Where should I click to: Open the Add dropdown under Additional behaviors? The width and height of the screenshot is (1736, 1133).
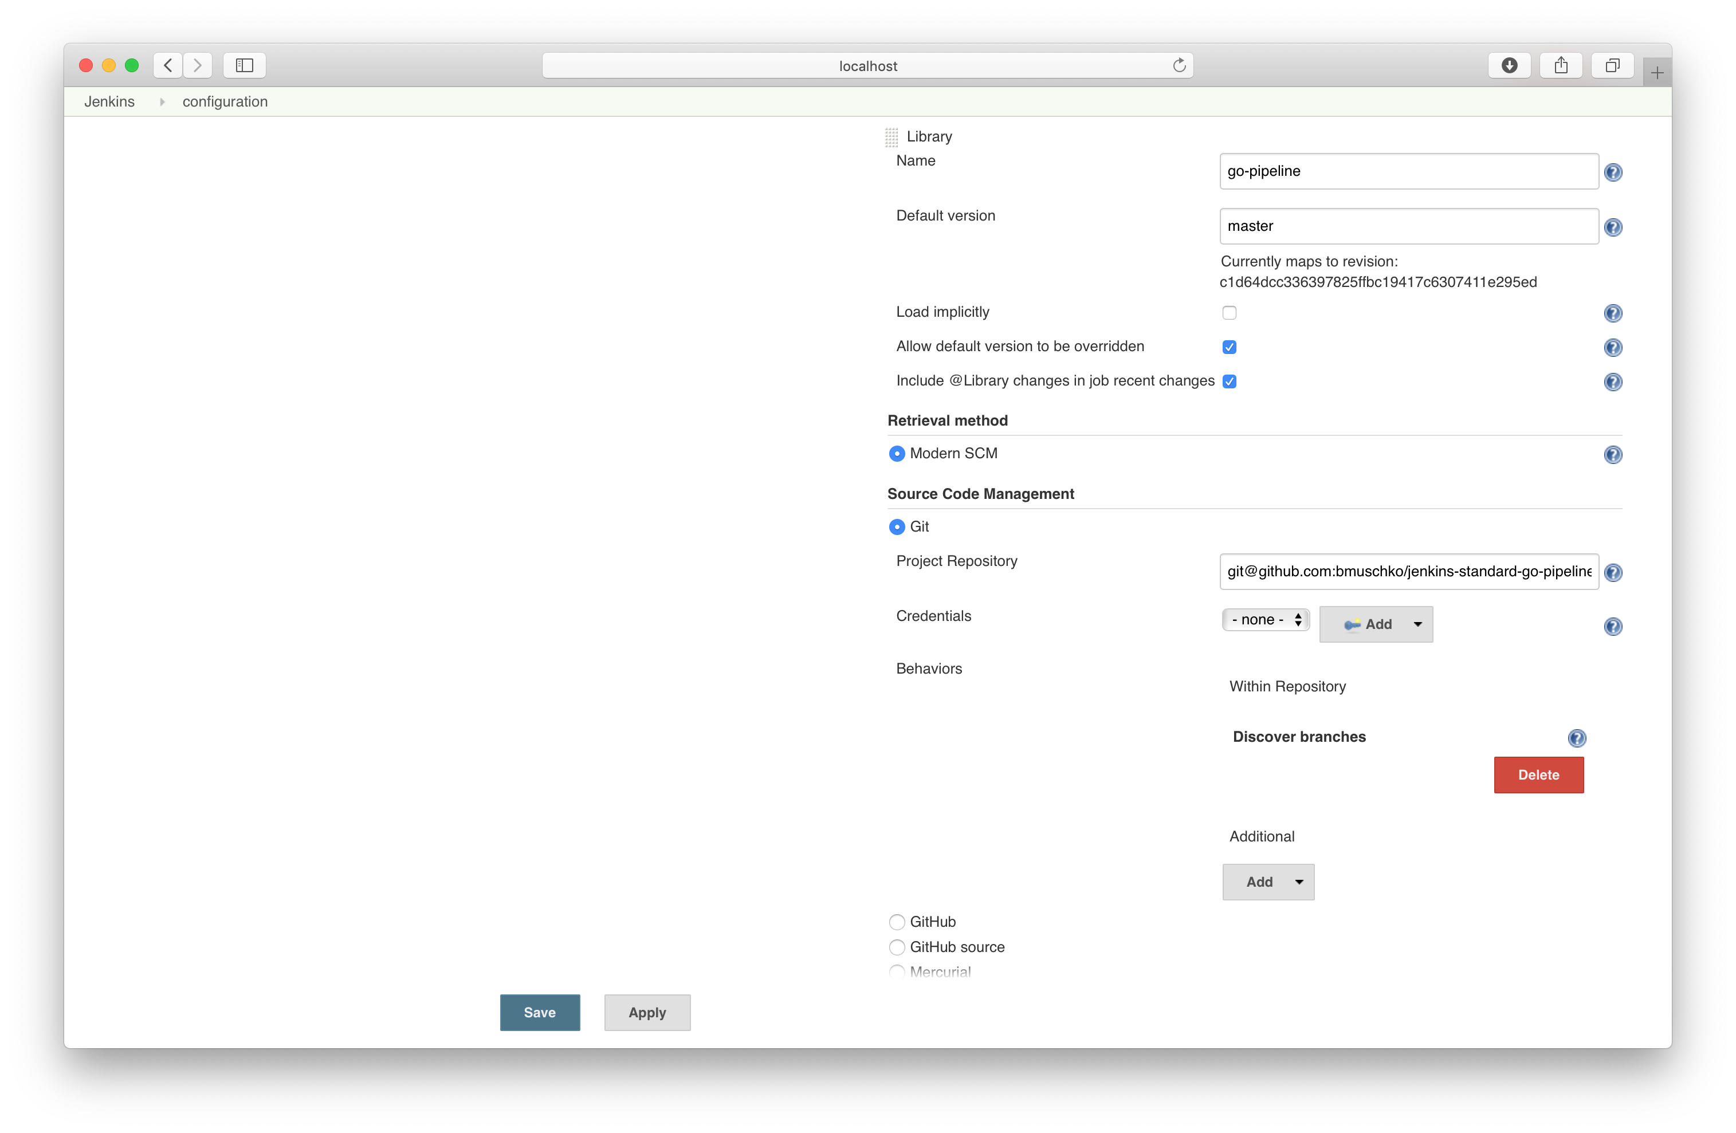click(x=1268, y=882)
